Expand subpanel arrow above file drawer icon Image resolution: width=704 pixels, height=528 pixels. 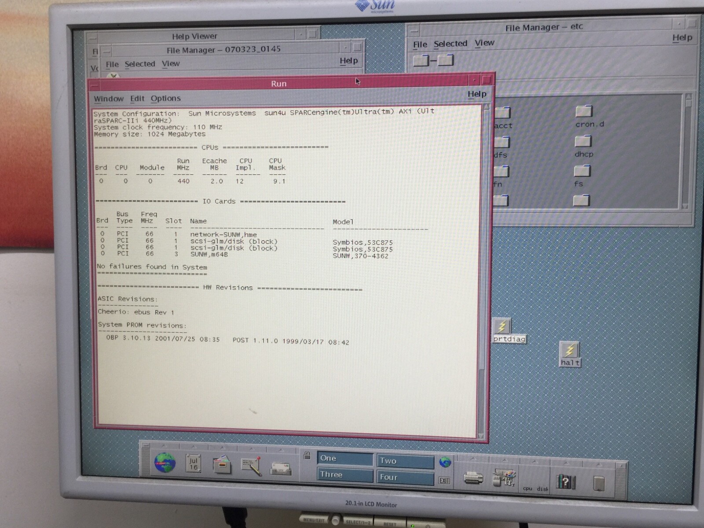click(x=222, y=449)
